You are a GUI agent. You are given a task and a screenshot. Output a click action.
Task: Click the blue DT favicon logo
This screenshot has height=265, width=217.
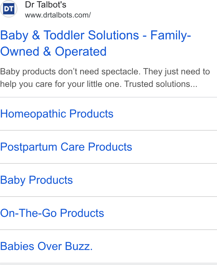[x=9, y=9]
